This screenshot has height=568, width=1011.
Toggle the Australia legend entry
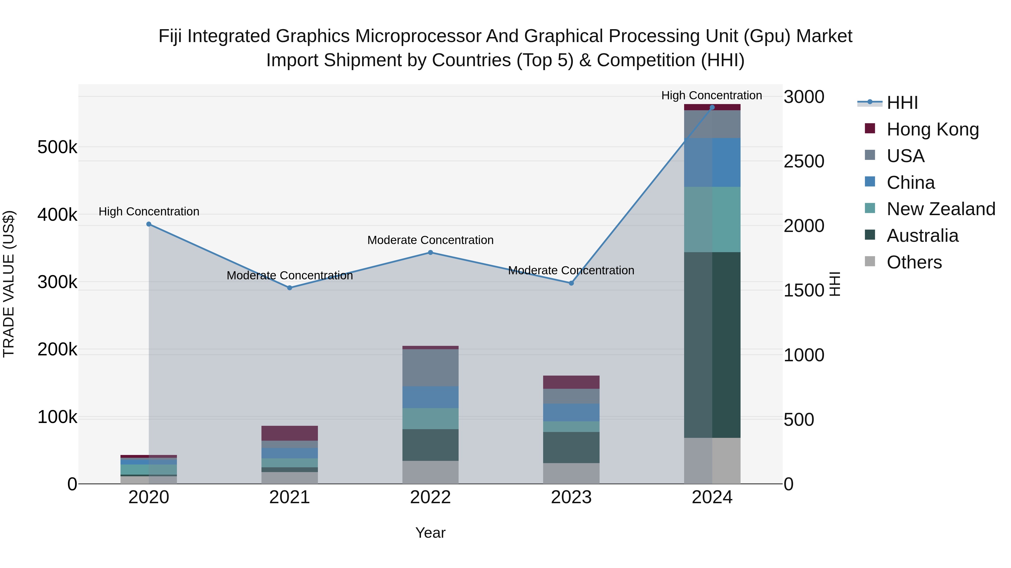912,235
